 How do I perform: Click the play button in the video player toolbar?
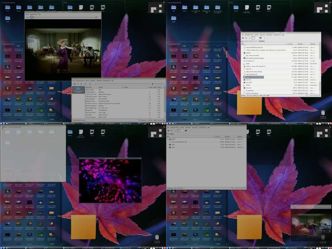click(32, 17)
